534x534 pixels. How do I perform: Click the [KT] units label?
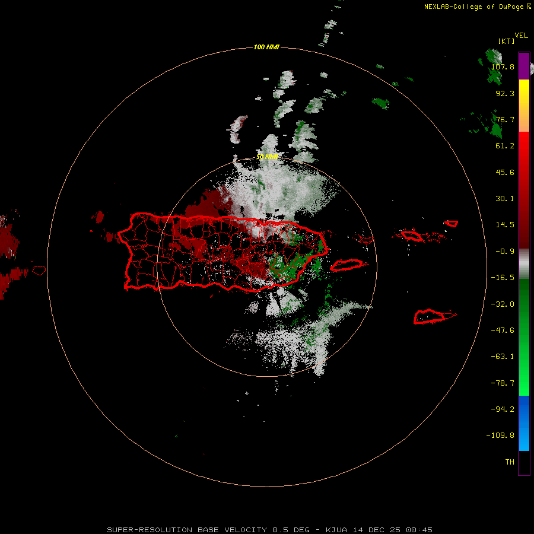(507, 41)
